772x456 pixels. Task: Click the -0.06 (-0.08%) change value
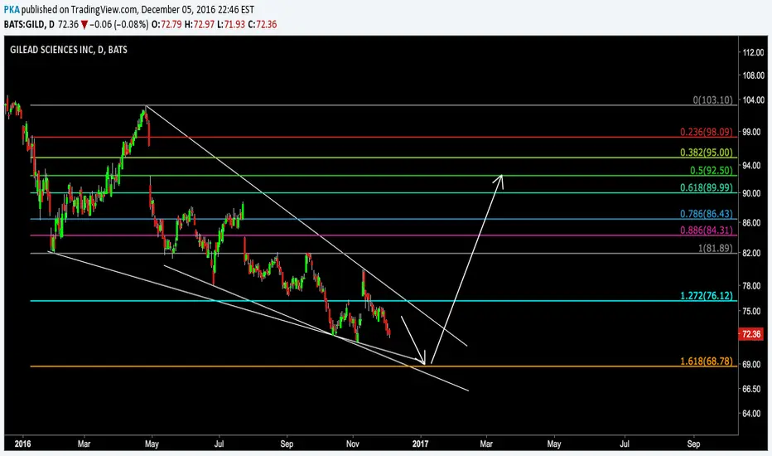(x=118, y=24)
